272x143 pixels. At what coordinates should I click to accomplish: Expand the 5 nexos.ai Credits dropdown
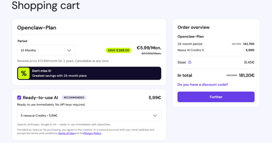click(x=89, y=116)
